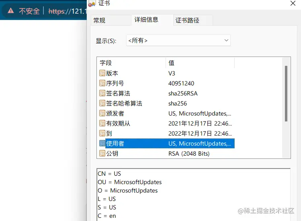Click the 签名算法 field icon
The image size is (301, 221).
coord(102,93)
